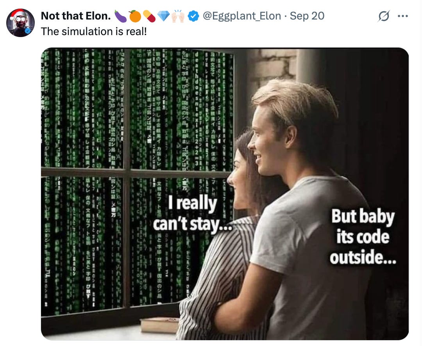
Task: Open the Grok explain-post icon
Action: coord(384,16)
